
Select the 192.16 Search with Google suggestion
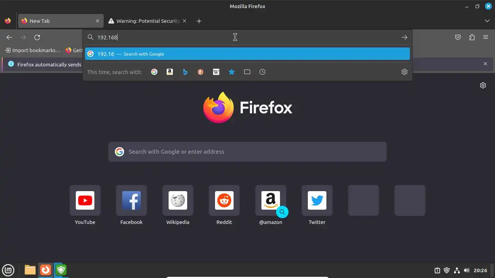pyautogui.click(x=247, y=54)
